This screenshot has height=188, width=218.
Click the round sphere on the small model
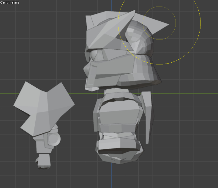tap(54, 139)
